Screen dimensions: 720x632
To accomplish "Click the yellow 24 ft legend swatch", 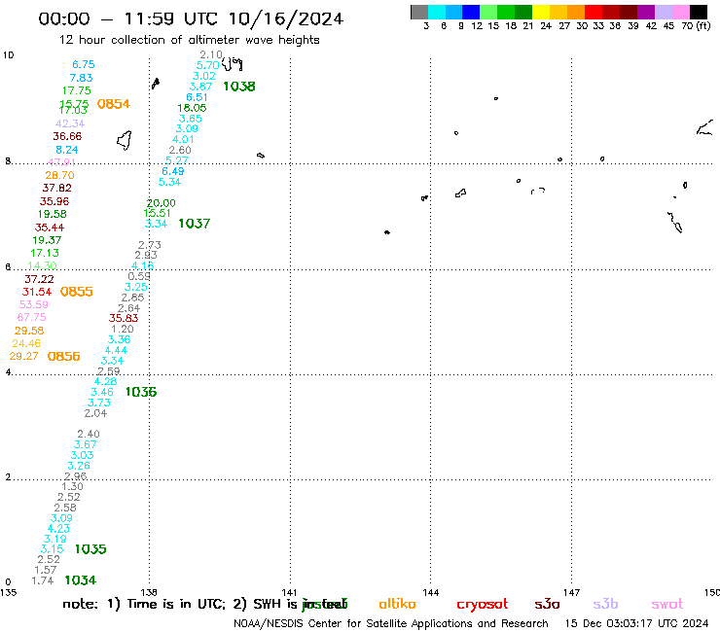I will coord(541,13).
